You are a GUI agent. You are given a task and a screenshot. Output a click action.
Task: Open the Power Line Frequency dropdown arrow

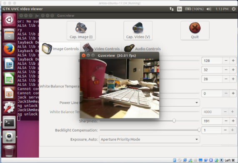197,103
